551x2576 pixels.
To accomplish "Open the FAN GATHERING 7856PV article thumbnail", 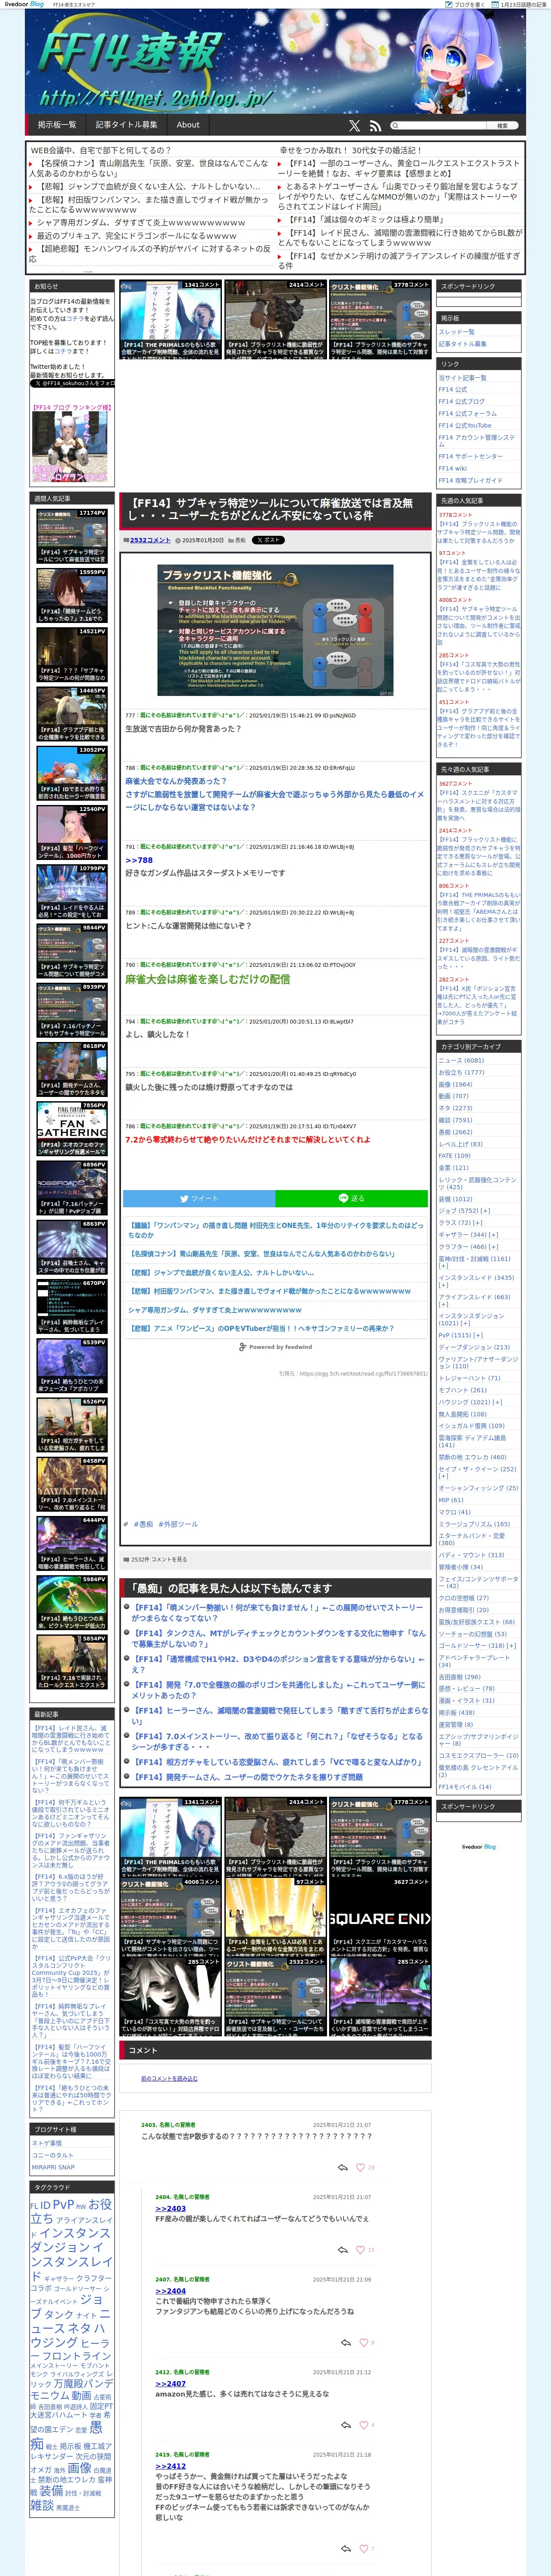I will 72,1130.
